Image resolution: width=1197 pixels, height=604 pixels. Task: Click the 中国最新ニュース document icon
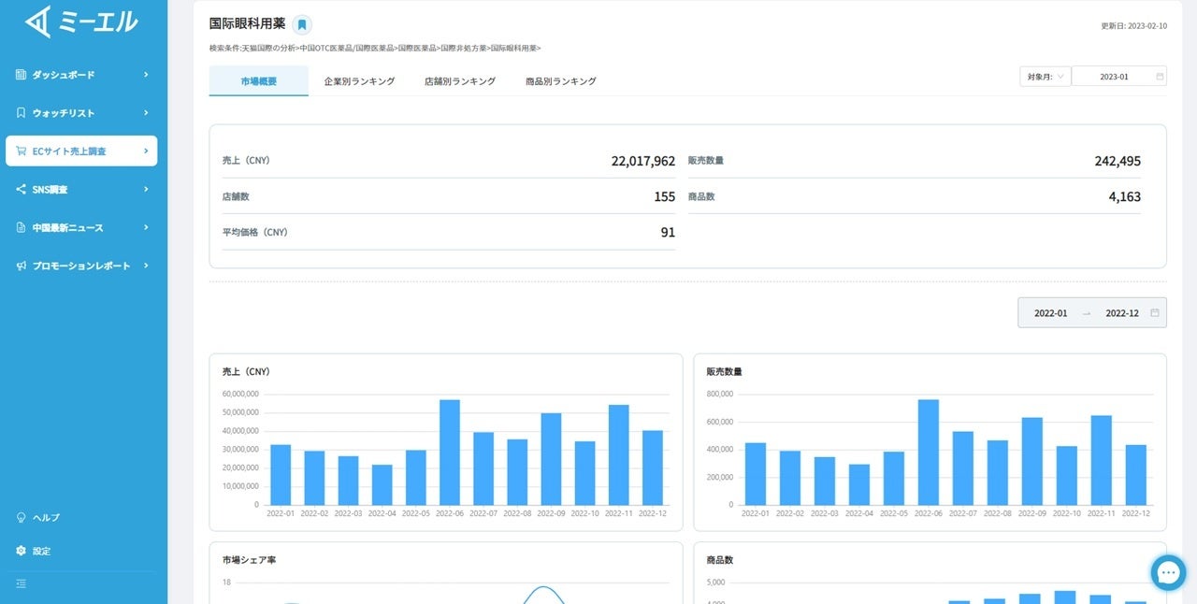point(21,228)
